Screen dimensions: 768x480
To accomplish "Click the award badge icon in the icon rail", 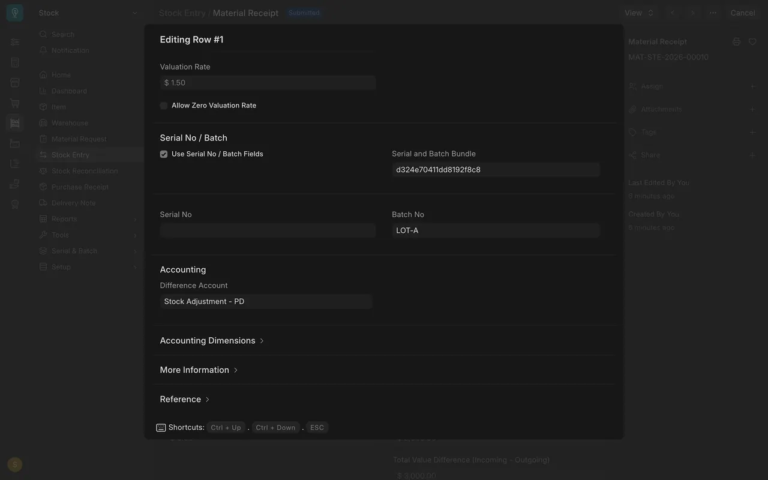I will 15,204.
